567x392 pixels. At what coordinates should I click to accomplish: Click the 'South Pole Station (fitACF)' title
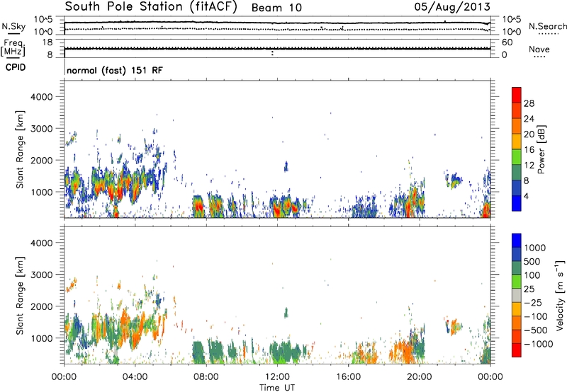(151, 7)
